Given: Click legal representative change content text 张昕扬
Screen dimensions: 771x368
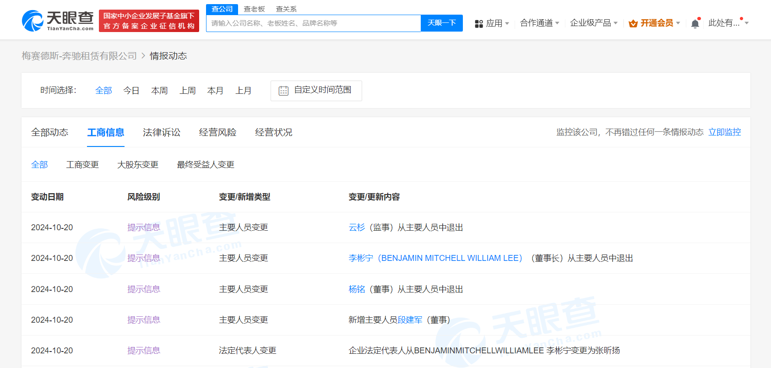Looking at the screenshot, I should click(608, 351).
